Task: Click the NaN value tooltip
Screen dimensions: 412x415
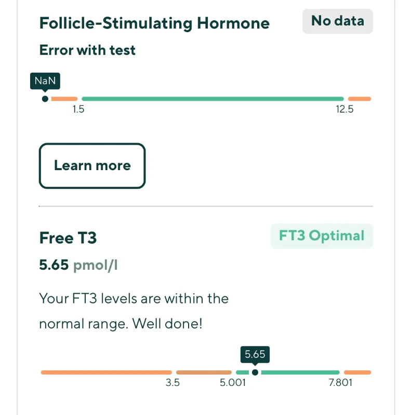Action: click(45, 81)
